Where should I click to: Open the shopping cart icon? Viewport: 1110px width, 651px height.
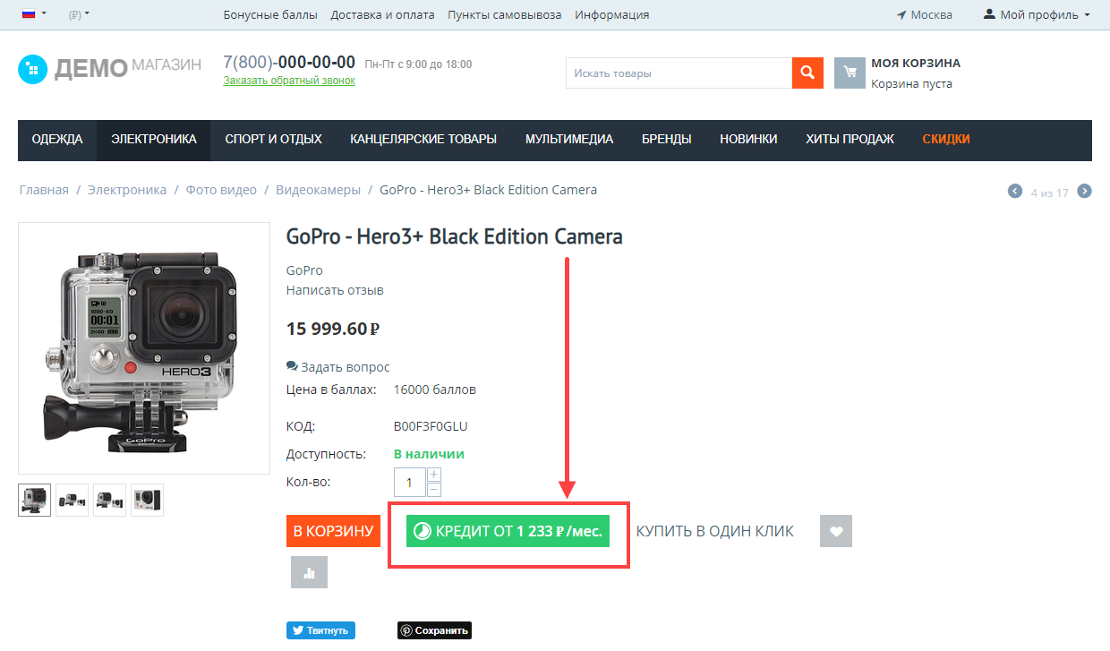(x=850, y=73)
